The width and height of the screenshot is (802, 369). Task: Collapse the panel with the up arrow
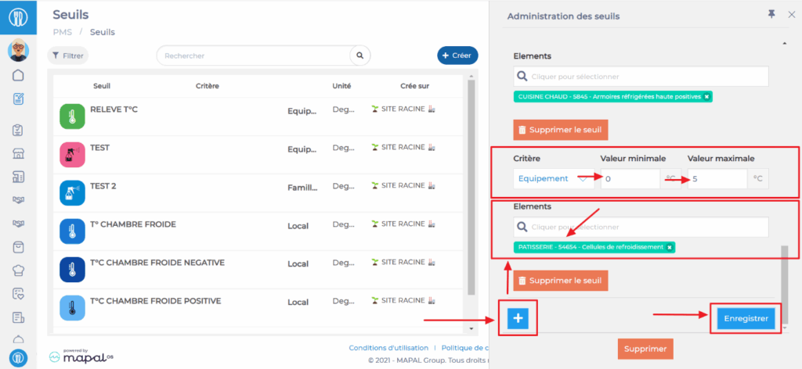coord(785,41)
